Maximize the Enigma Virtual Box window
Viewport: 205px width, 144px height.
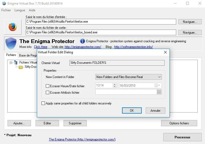[187, 3]
